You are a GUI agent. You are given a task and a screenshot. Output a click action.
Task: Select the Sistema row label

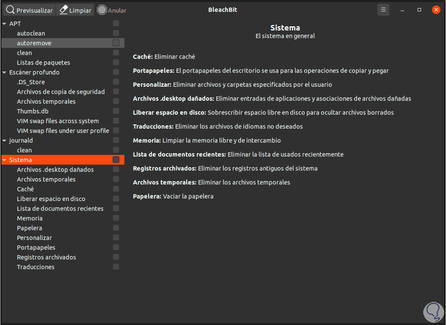20,160
